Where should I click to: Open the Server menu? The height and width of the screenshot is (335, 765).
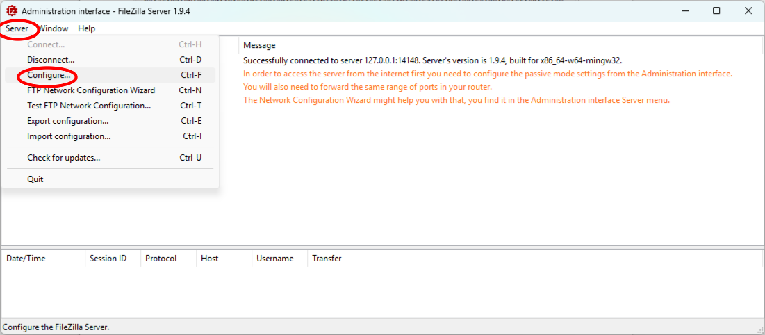pos(17,28)
